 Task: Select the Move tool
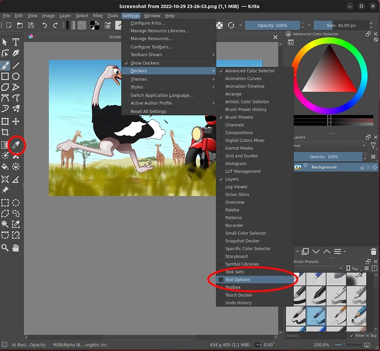click(x=16, y=121)
